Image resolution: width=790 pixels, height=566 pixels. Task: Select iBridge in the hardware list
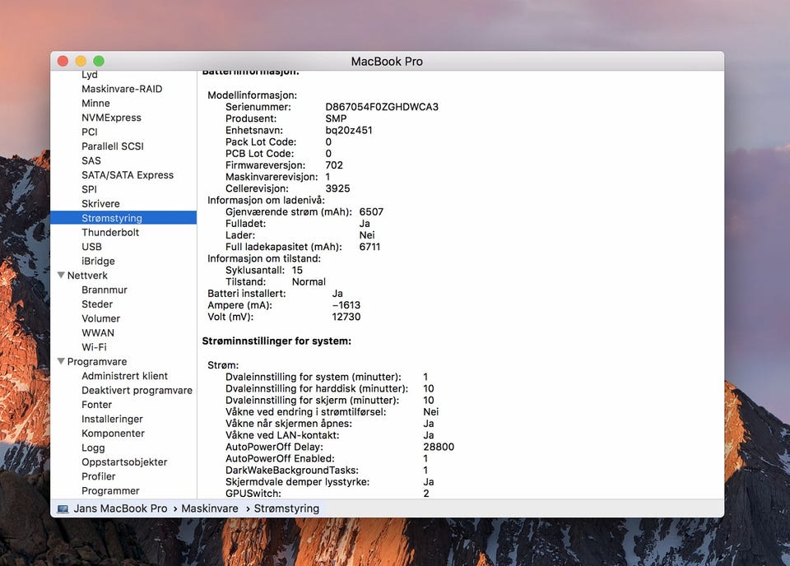(98, 262)
